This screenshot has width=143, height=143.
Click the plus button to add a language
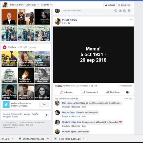[47, 115]
